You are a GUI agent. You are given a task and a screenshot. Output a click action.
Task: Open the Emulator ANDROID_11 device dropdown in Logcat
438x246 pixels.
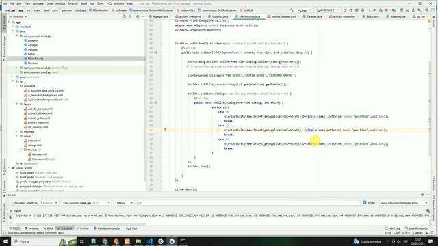(34, 203)
